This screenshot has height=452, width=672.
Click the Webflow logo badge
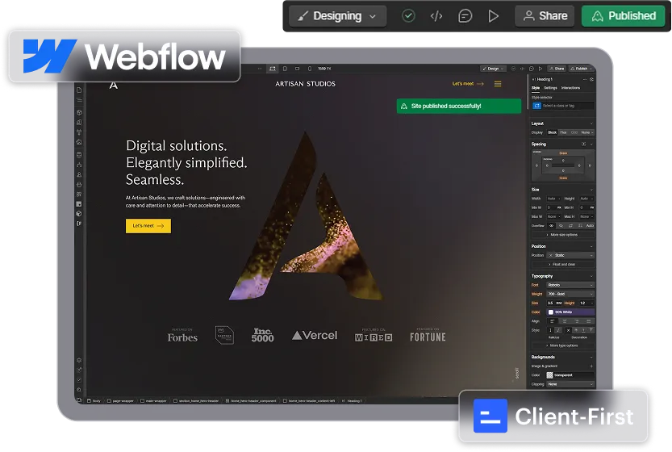[124, 56]
